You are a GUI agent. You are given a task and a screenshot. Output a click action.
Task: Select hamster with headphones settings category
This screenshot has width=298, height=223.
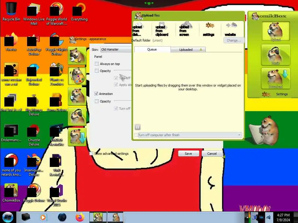[77, 116]
